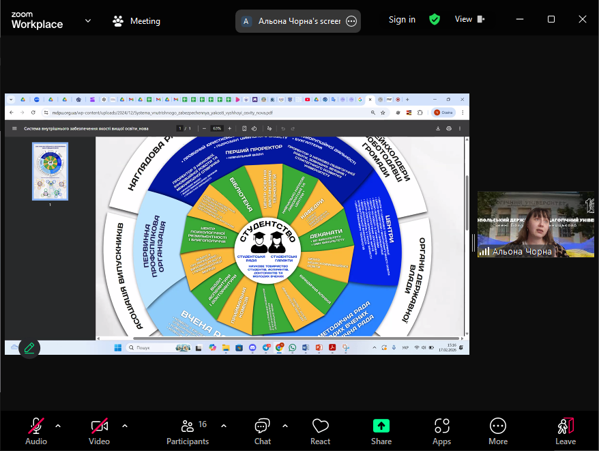Click the green Share screen icon
The width and height of the screenshot is (599, 451).
click(381, 426)
